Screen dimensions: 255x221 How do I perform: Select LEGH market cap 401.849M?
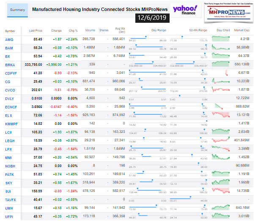tap(241, 140)
